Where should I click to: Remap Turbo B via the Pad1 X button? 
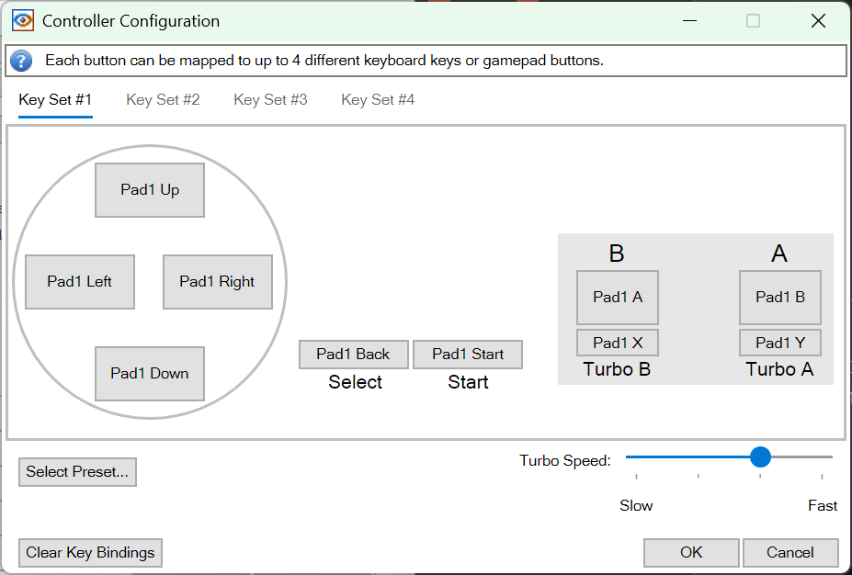tap(617, 342)
